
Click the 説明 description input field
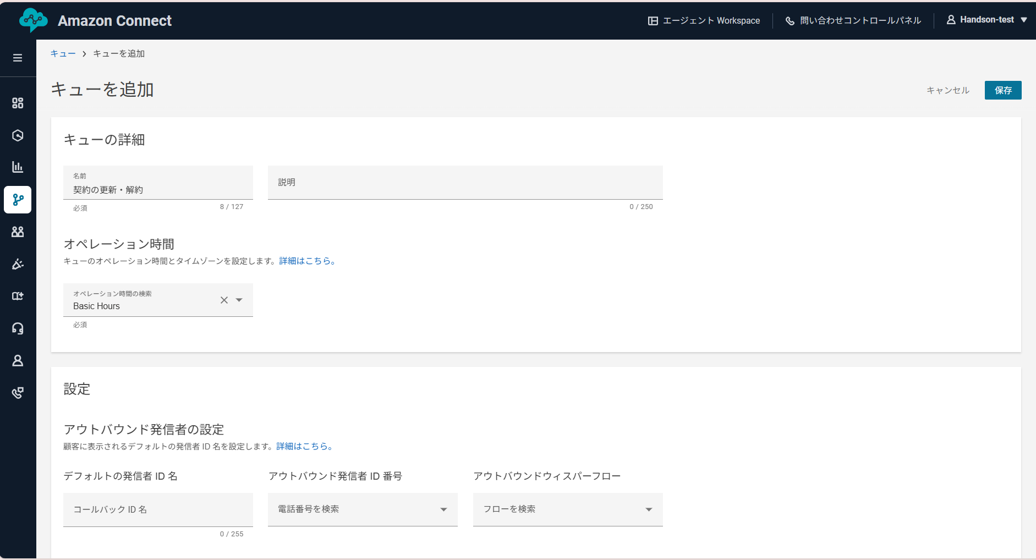click(465, 183)
